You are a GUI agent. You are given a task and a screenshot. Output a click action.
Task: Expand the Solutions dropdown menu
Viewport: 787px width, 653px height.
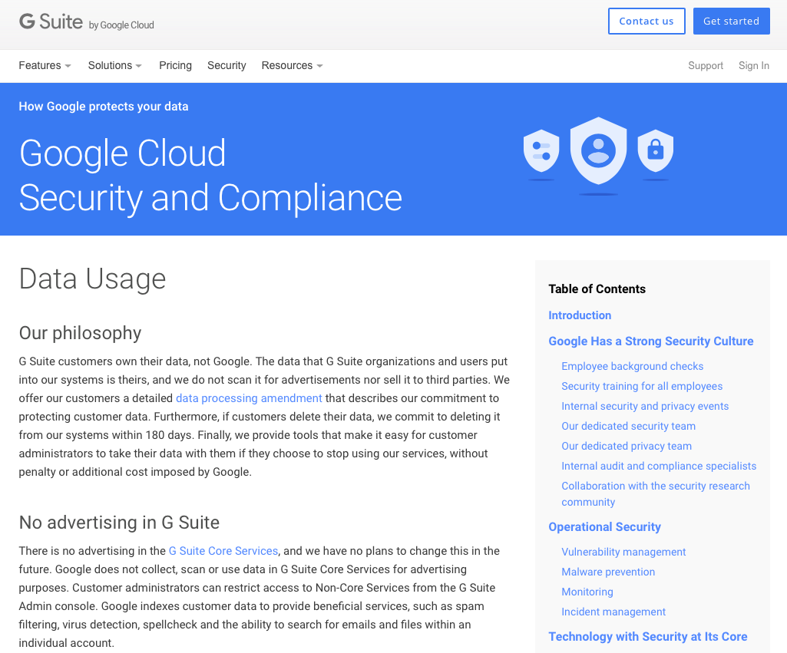(115, 66)
